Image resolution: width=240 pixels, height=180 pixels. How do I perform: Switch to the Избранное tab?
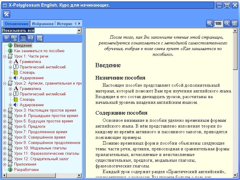[43, 24]
